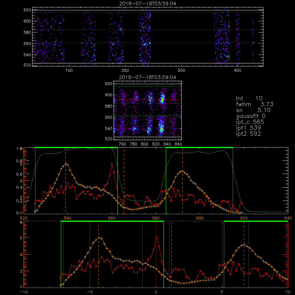Click the top wide spectrogram image
Screen dimensions: 295x295
[x=148, y=37]
